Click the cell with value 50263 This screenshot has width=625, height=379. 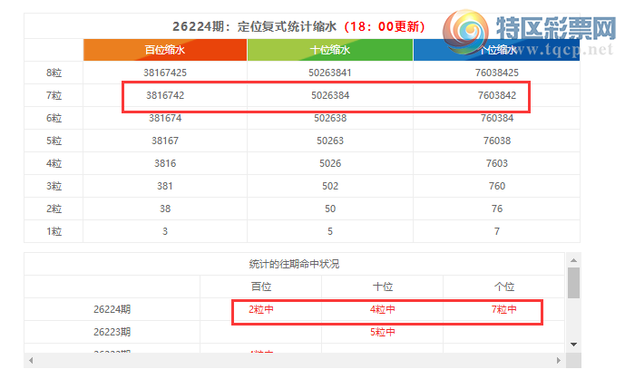click(330, 141)
